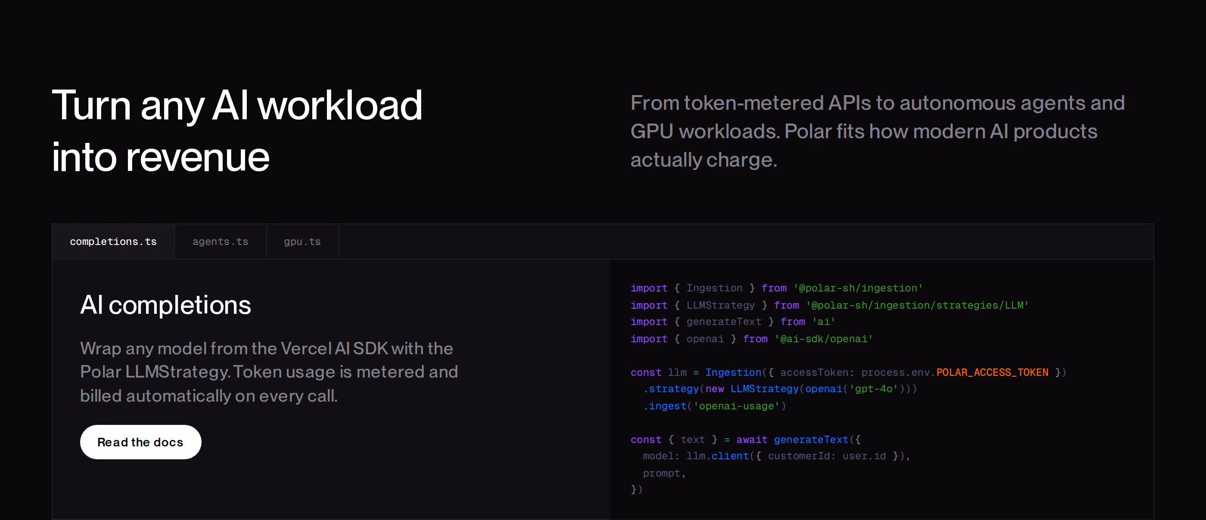
Task: Click the 'const llm = Ingestion' code line
Action: 848,372
